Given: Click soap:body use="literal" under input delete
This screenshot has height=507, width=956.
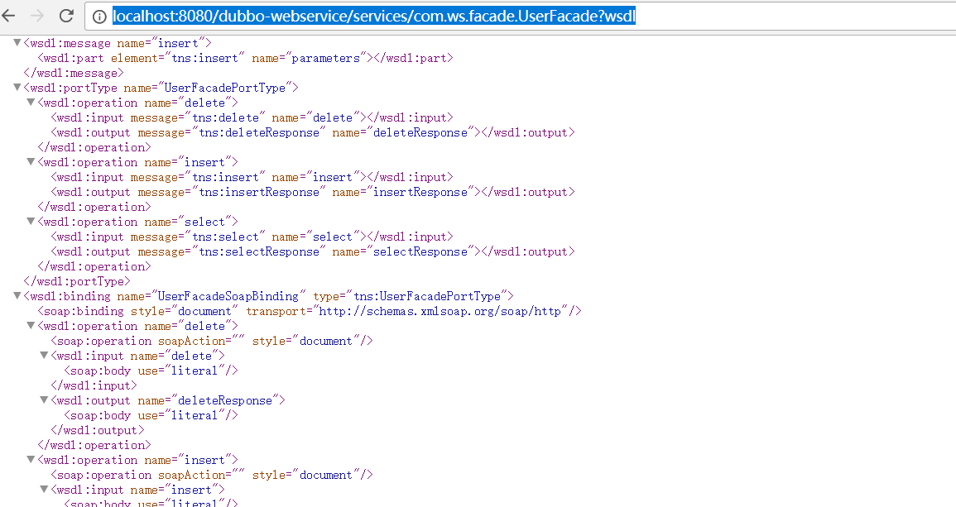Looking at the screenshot, I should click(151, 371).
